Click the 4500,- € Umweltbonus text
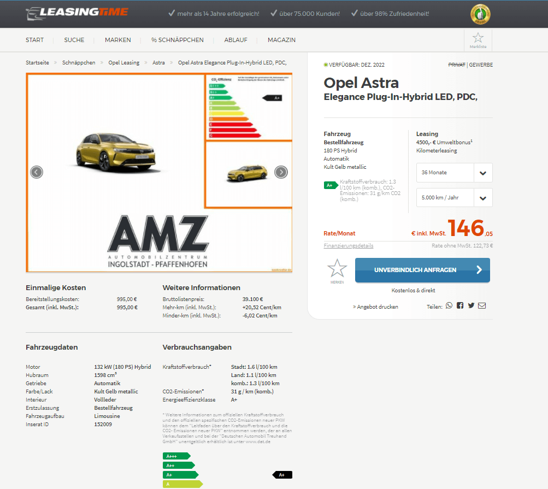Screen dimensions: 548x489 coord(444,142)
